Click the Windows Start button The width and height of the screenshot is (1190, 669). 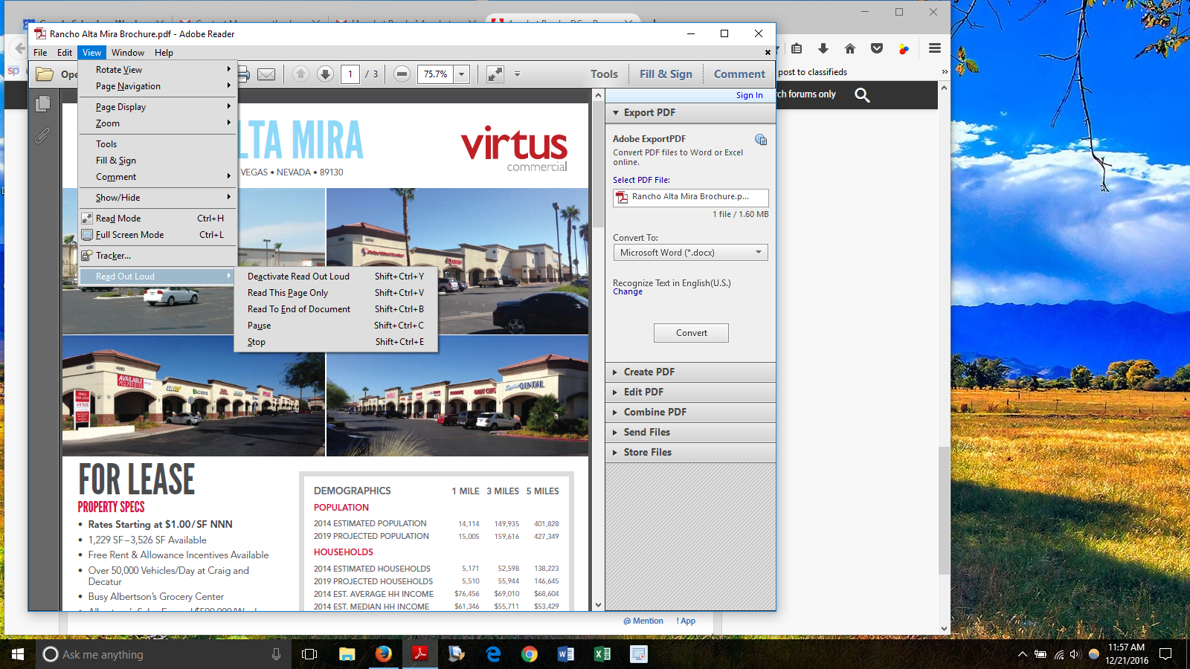click(x=18, y=654)
